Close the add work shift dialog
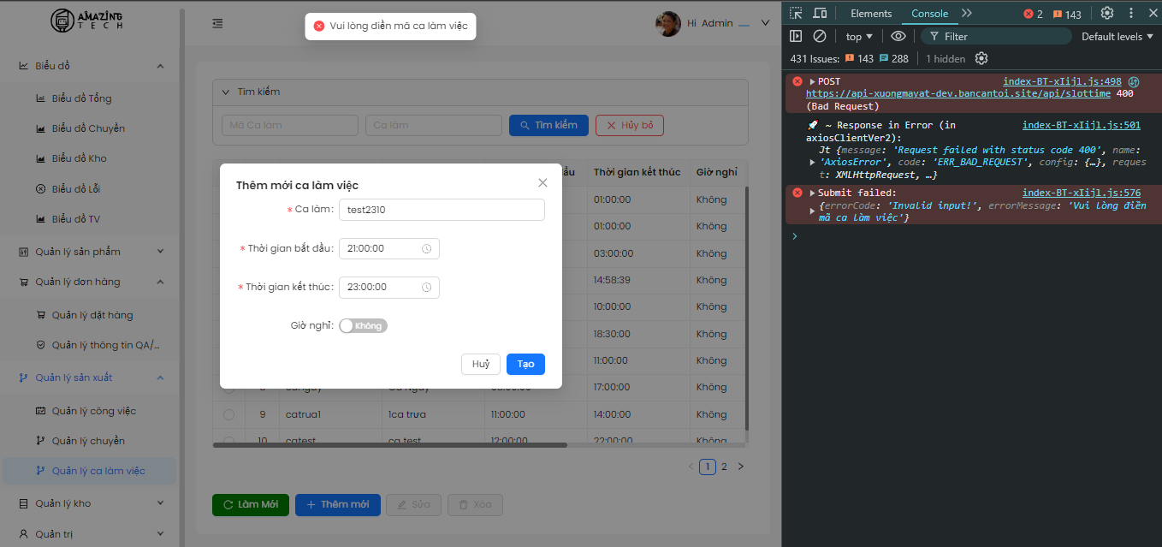The image size is (1162, 547). [x=542, y=182]
